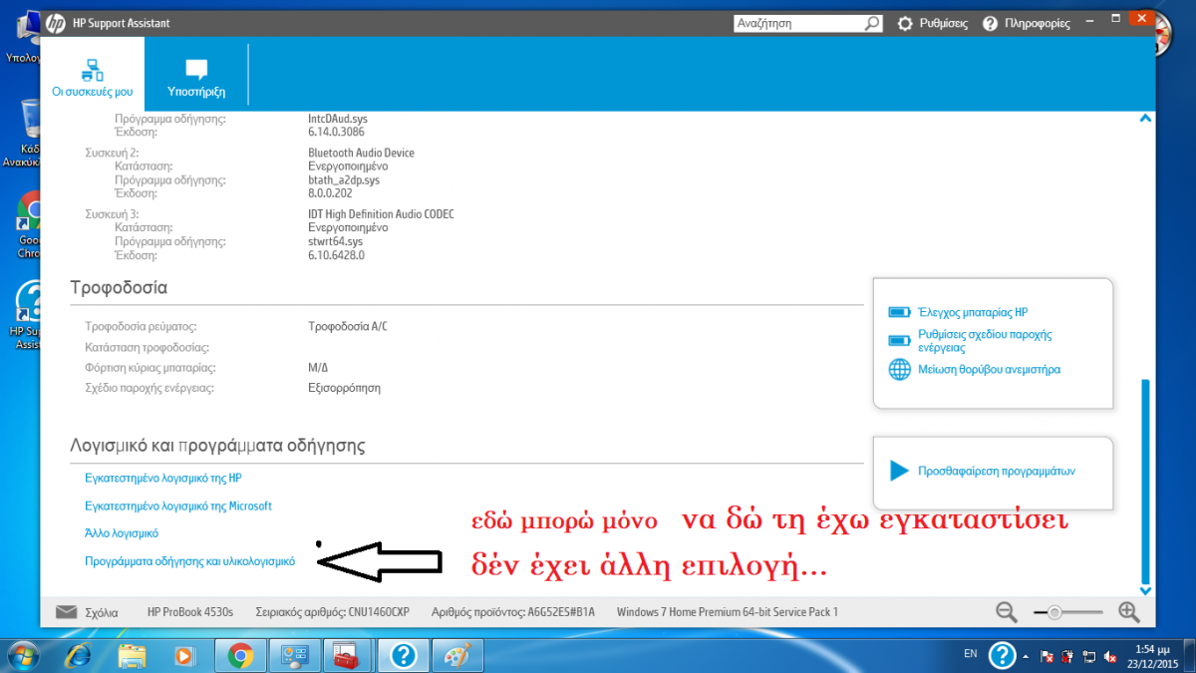Open Προγράμματα οδήγησης και υλικολογισμικό link
The width and height of the screenshot is (1196, 673).
point(190,561)
